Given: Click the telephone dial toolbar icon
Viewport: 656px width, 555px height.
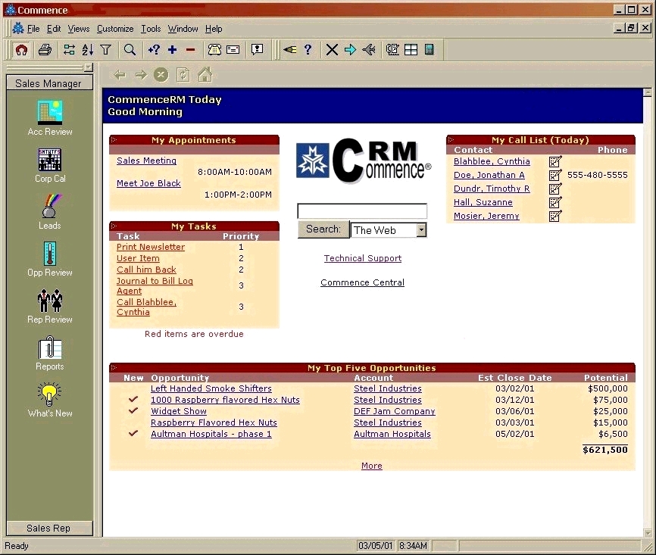Looking at the screenshot, I should pos(214,50).
